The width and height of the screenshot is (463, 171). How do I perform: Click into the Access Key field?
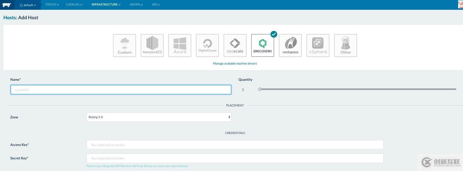coord(235,145)
